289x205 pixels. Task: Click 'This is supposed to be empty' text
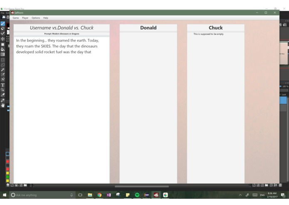pyautogui.click(x=208, y=34)
